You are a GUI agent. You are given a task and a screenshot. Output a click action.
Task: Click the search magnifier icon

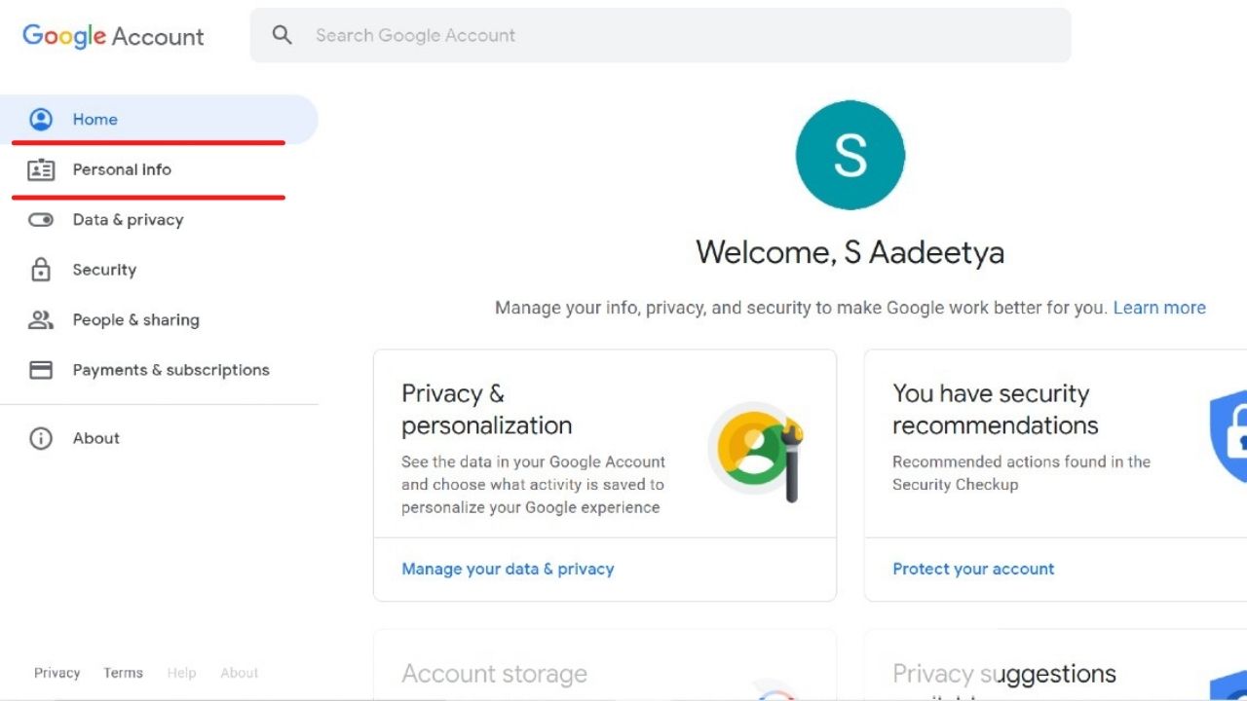click(283, 35)
